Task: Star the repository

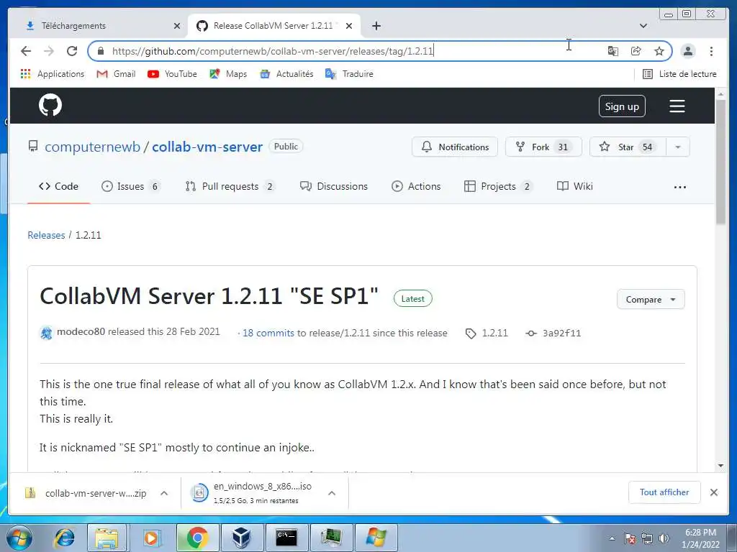Action: 628,147
